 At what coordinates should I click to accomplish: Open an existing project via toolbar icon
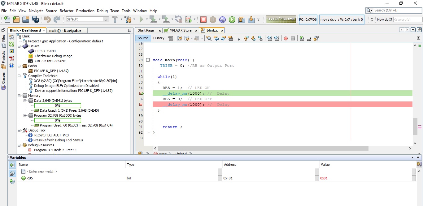coord(25,19)
